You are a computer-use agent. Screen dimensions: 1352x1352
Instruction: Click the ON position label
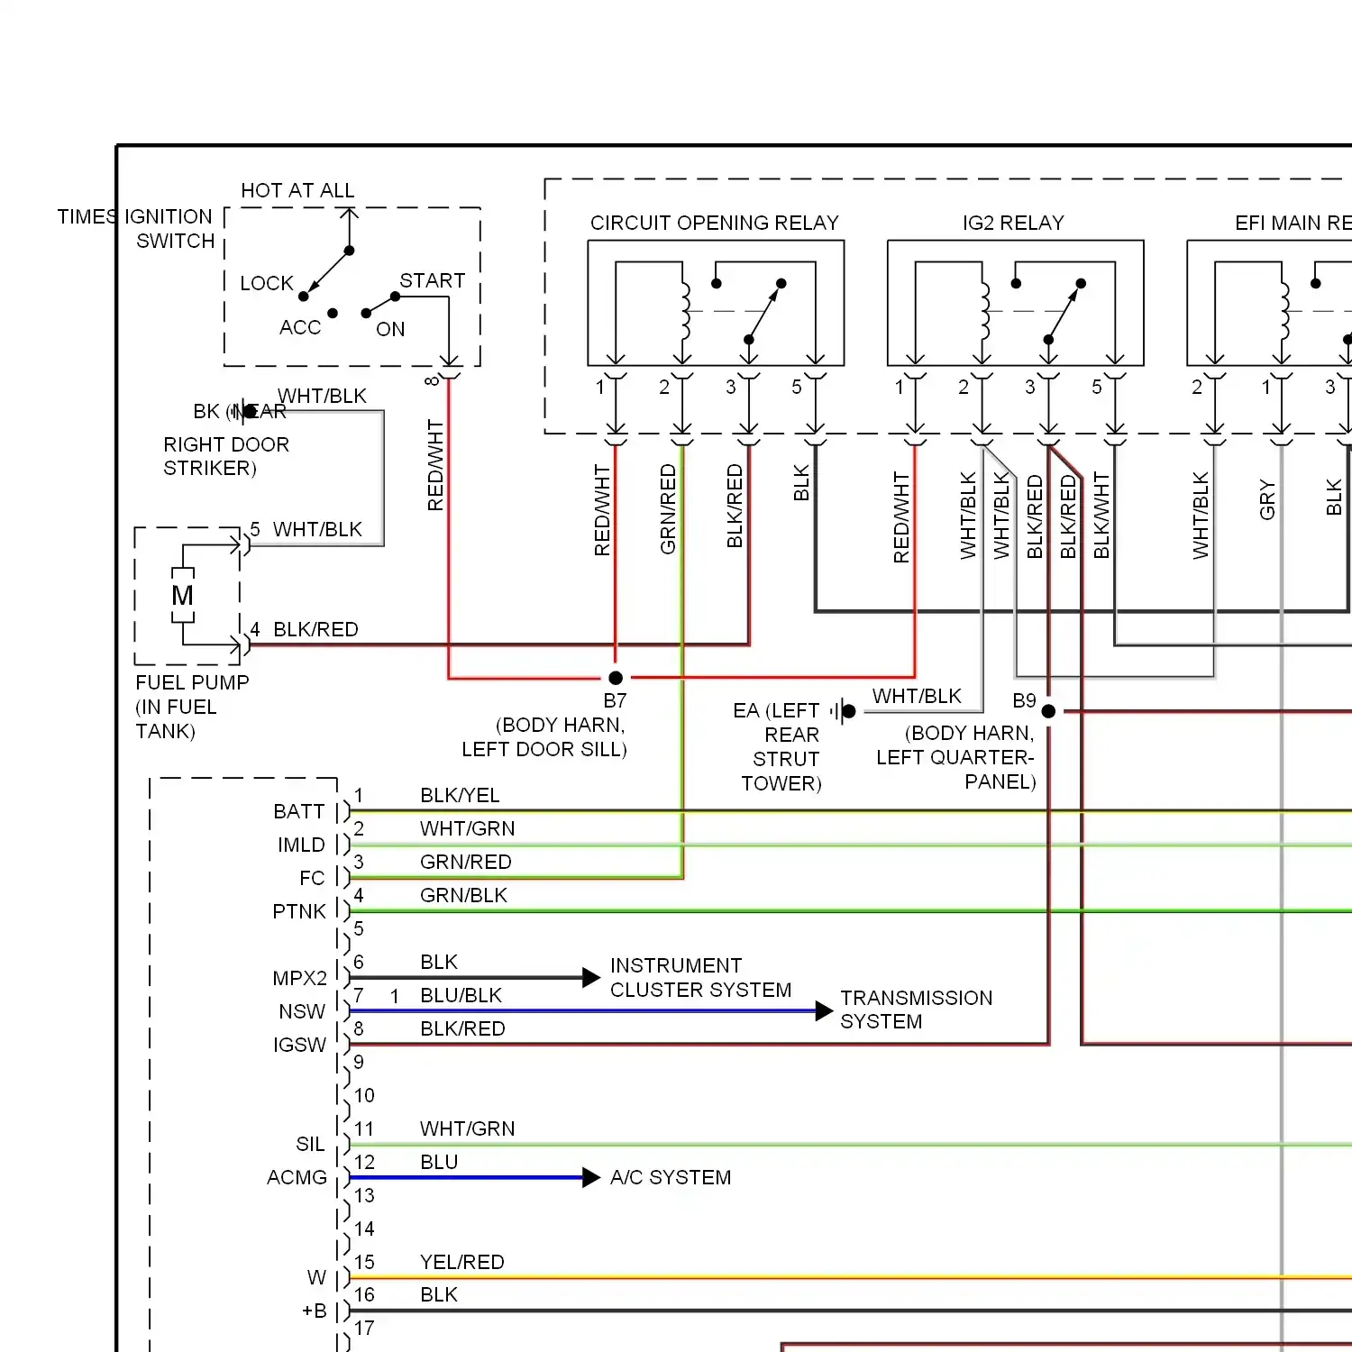390,329
